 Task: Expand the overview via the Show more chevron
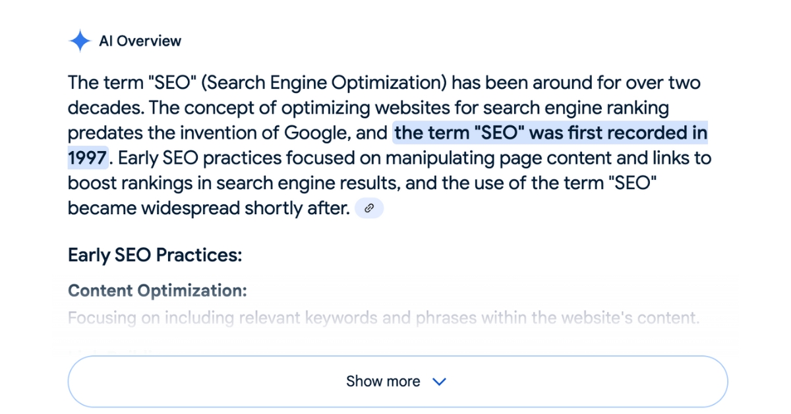pyautogui.click(x=439, y=382)
